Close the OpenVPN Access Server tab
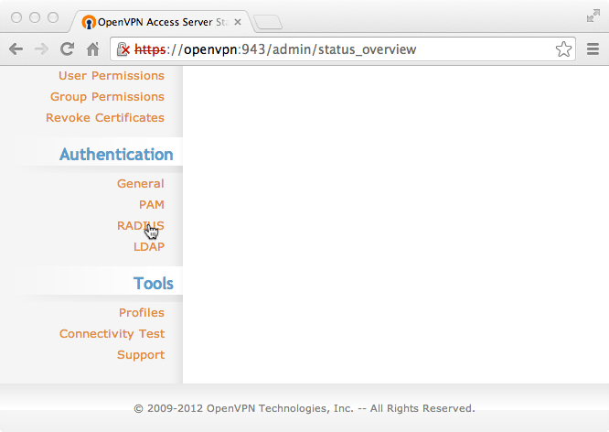 238,22
